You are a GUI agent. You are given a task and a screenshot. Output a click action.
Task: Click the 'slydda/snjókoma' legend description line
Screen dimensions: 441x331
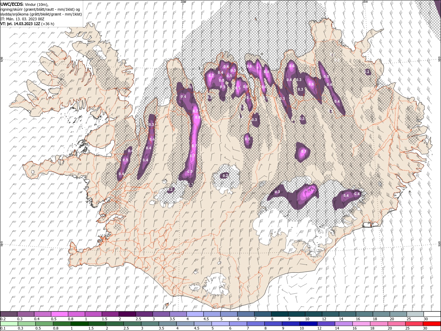tap(41, 14)
